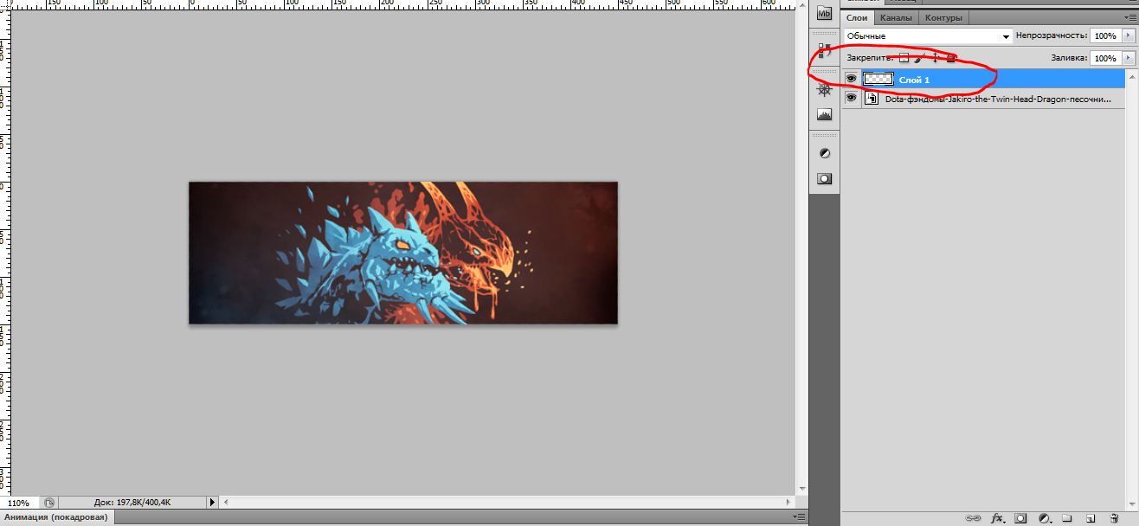Click the Закрепить label
The image size is (1139, 526).
(x=871, y=58)
